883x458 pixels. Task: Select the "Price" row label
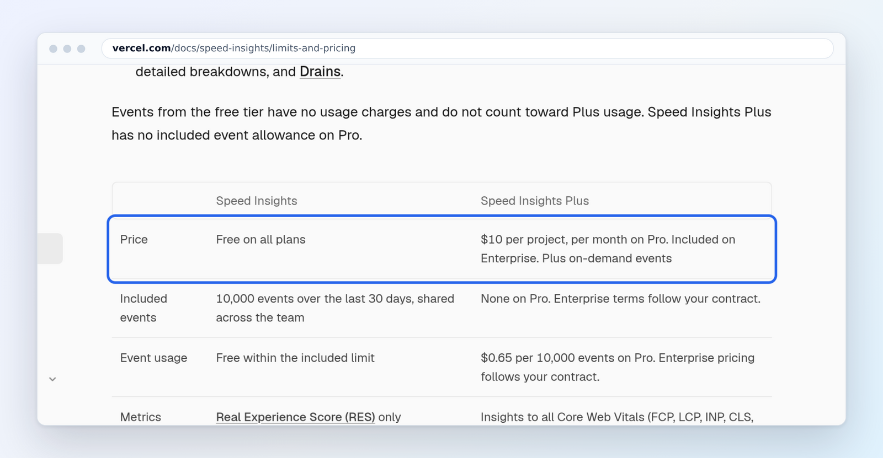coord(134,240)
